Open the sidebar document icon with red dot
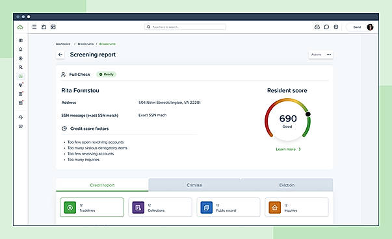 (21, 94)
